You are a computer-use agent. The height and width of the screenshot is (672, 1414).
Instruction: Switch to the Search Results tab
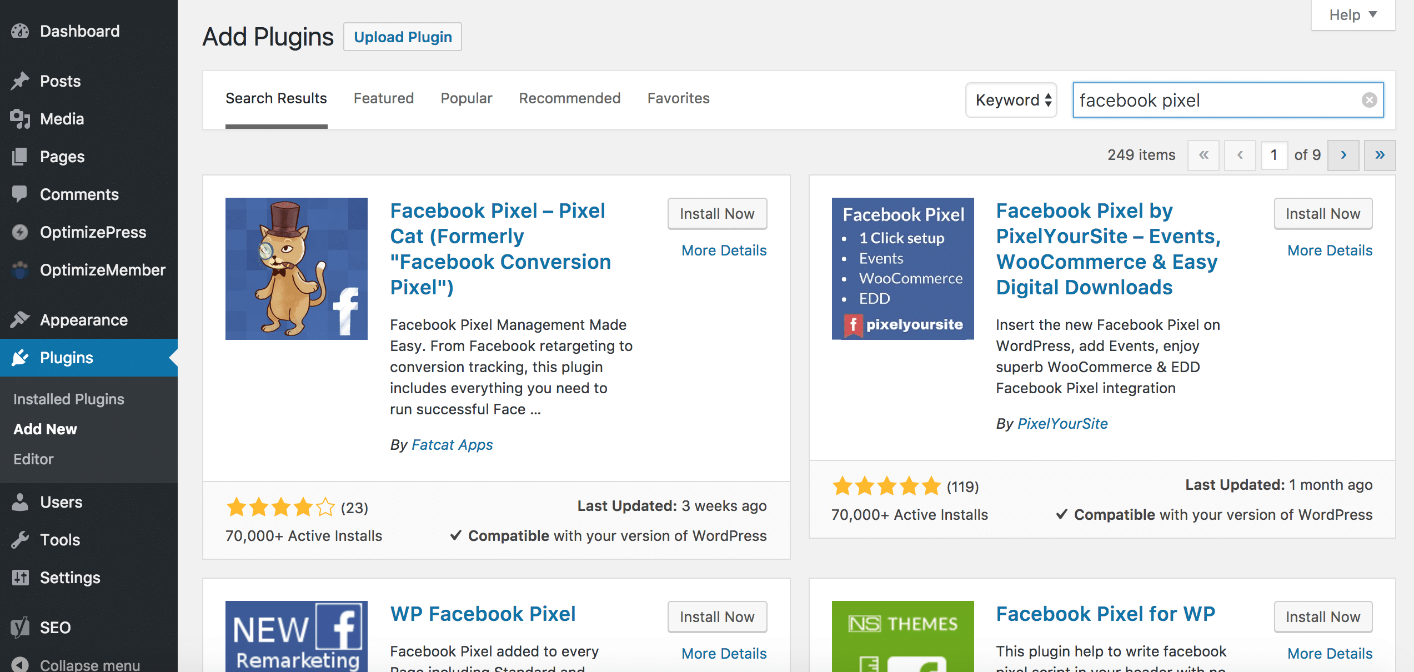point(276,98)
